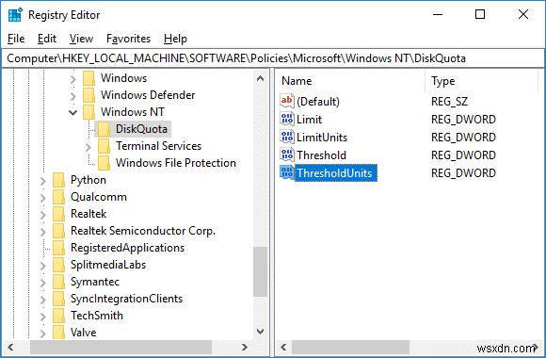Maximize the Registry Editor window
This screenshot has height=358, width=546.
[x=480, y=14]
